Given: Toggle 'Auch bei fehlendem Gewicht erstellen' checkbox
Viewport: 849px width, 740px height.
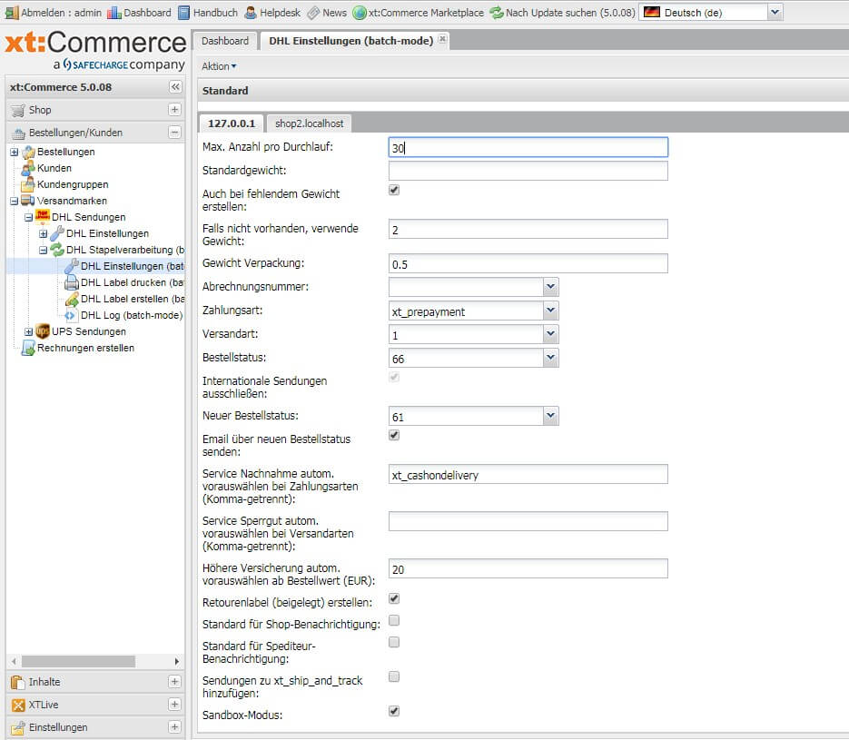Looking at the screenshot, I should tap(394, 190).
